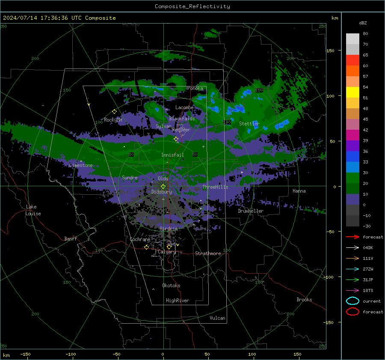Click the red forecast ellipse in legend

pyautogui.click(x=352, y=312)
